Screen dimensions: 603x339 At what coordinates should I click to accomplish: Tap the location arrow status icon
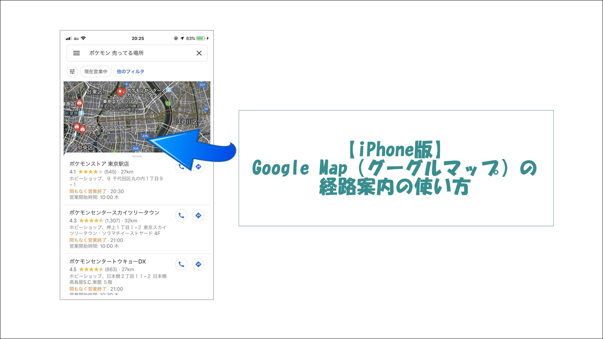[x=182, y=38]
